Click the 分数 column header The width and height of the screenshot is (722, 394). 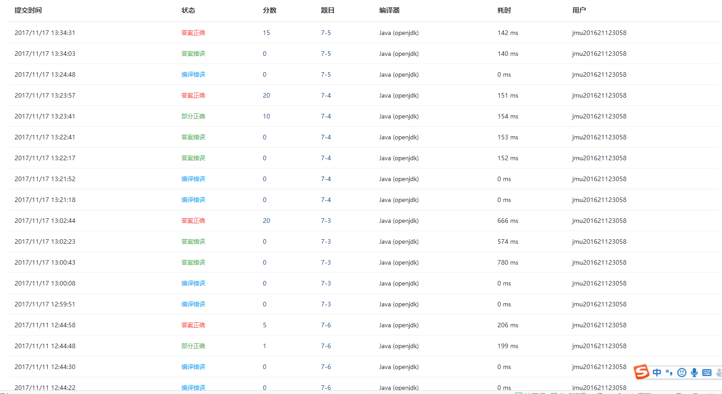click(x=270, y=10)
